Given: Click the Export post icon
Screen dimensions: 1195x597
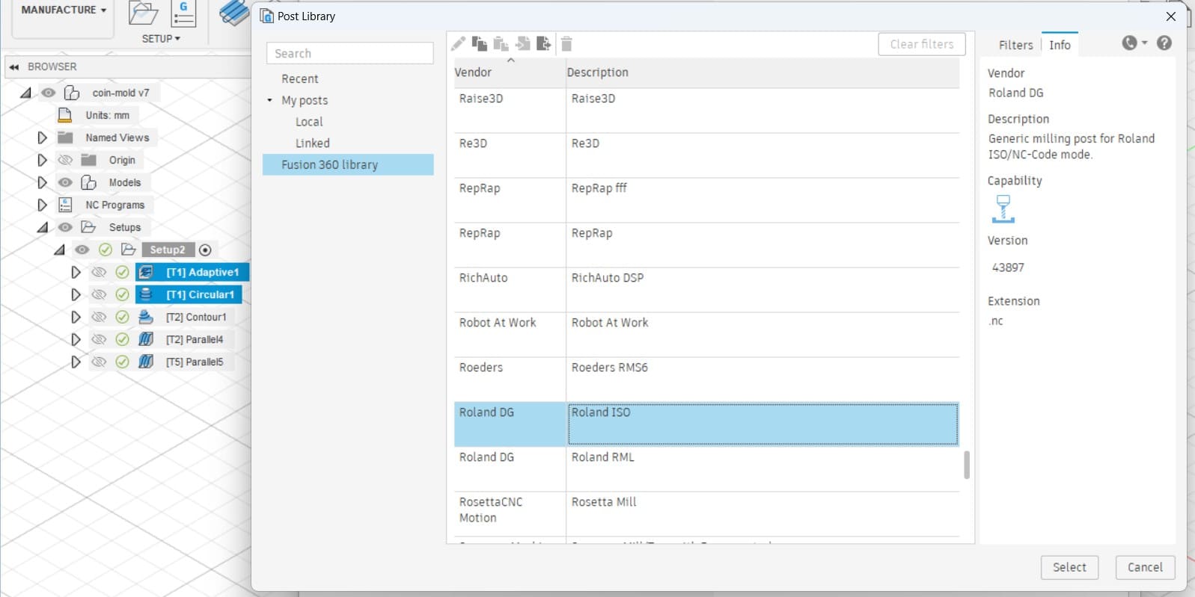Looking at the screenshot, I should [544, 44].
